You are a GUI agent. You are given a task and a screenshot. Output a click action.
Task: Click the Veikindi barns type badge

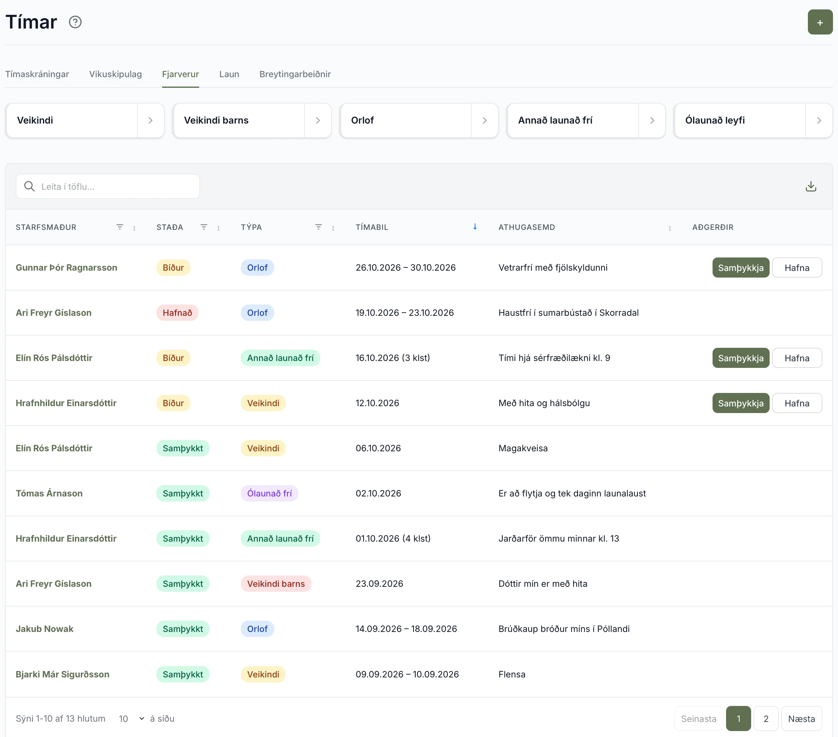tap(275, 584)
